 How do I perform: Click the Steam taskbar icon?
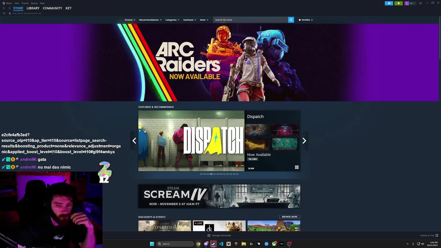[213, 244]
